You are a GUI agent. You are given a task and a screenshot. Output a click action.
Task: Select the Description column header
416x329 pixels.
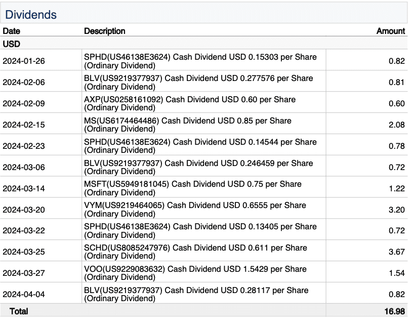[105, 31]
